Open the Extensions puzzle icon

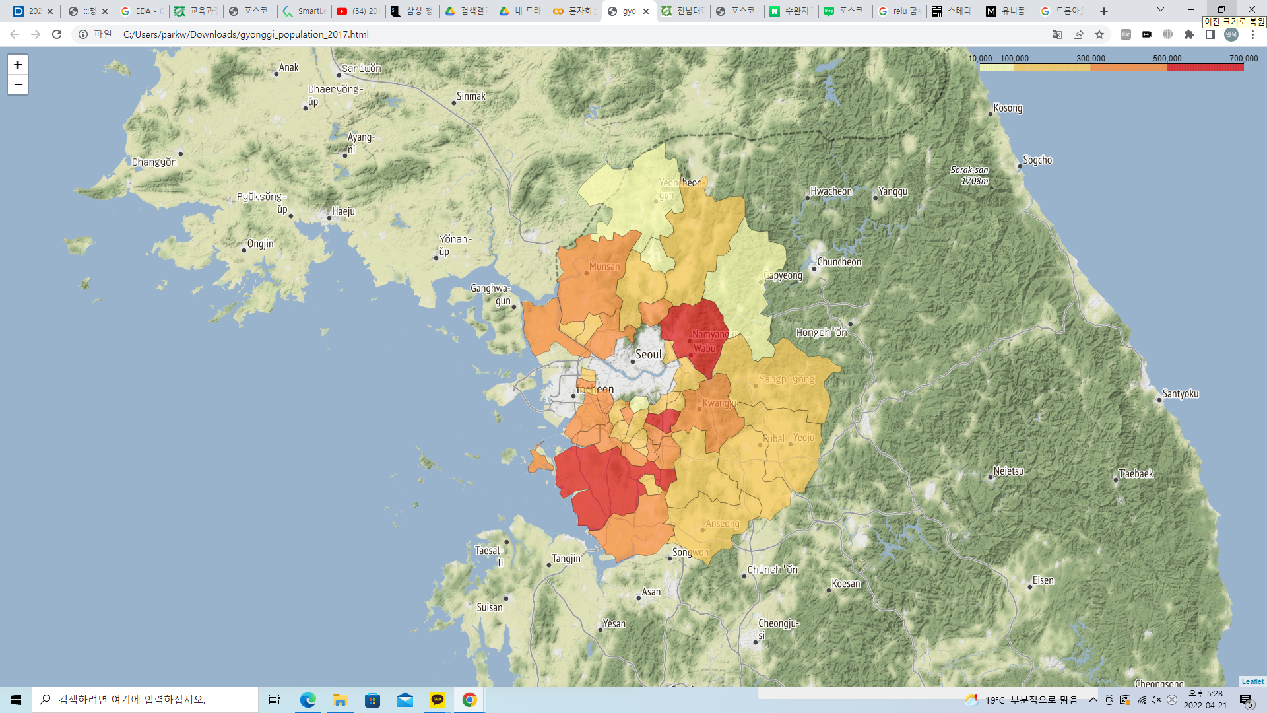(1189, 34)
